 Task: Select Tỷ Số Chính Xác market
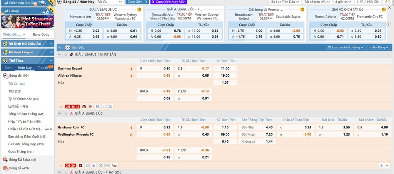click(23, 99)
